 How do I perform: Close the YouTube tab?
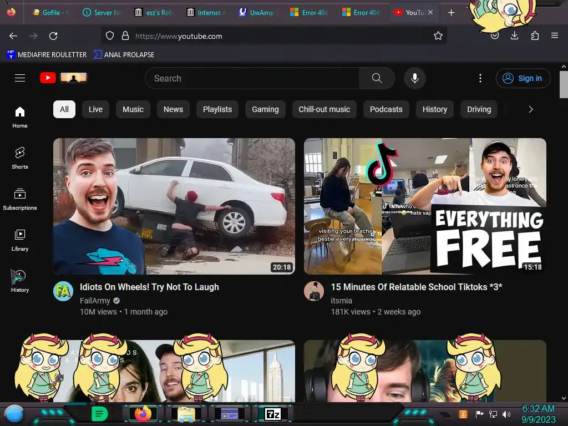[430, 12]
